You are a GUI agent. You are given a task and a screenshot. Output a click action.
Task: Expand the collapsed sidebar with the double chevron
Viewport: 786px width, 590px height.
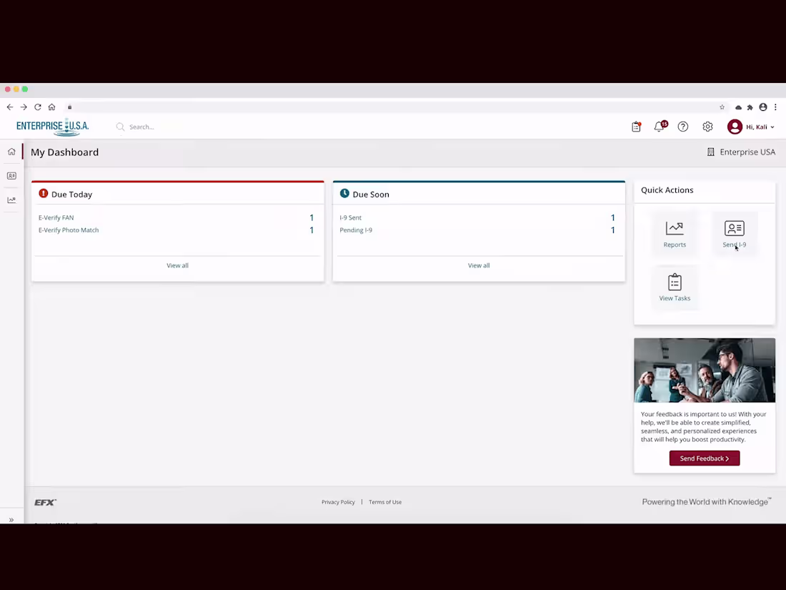coord(11,519)
